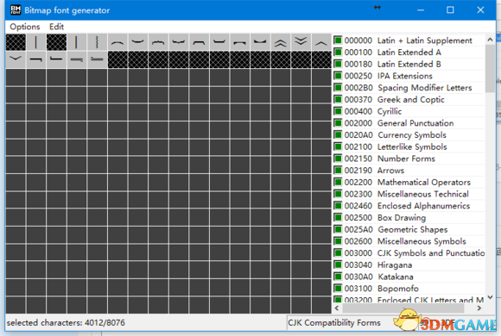Toggle the Katakana block checkbox
The height and width of the screenshot is (336, 501).
338,277
